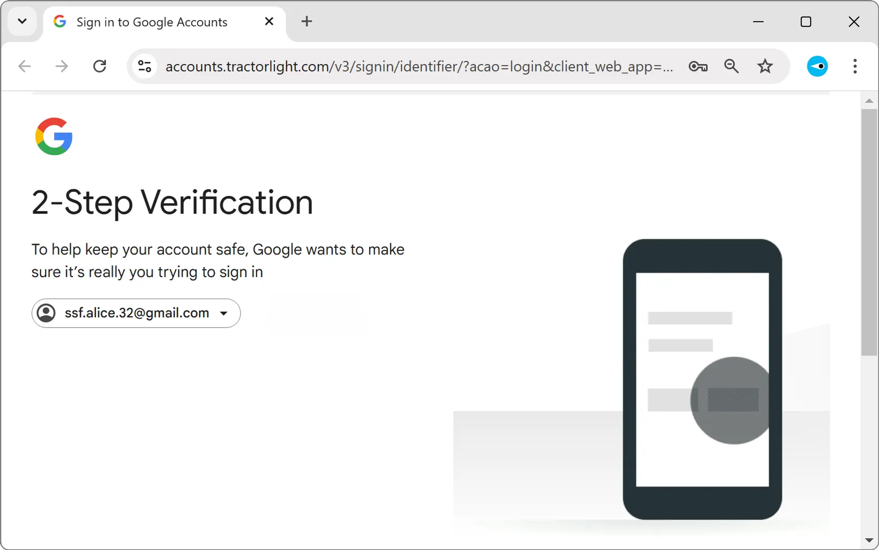Close the Sign in to Google Accounts tab
Viewport: 879px width, 550px height.
point(269,21)
